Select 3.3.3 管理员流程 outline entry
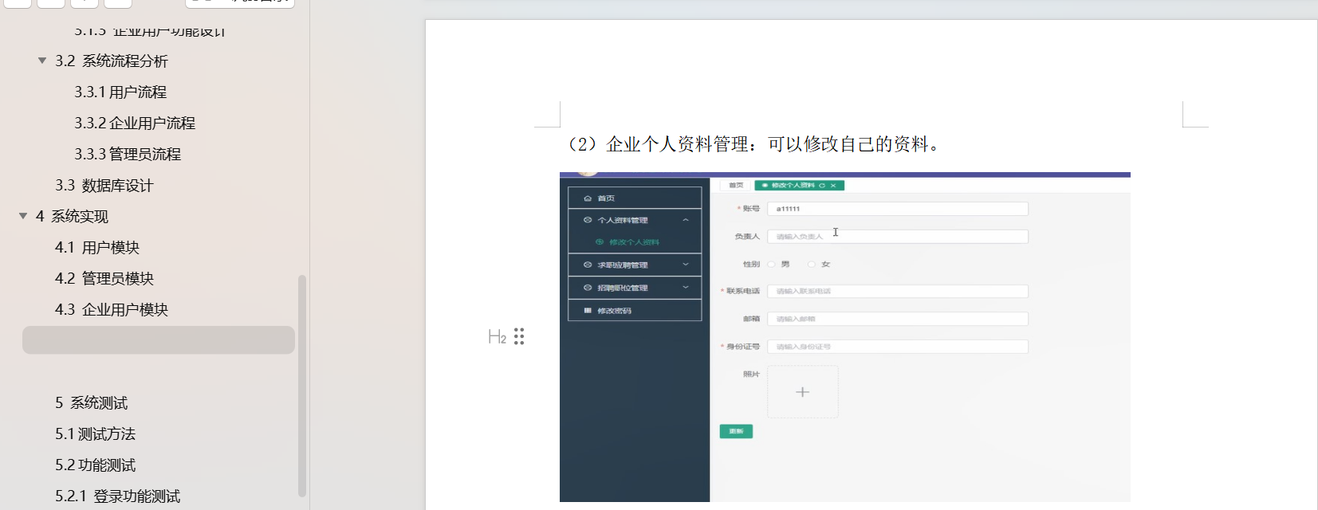This screenshot has height=510, width=1318. 128,155
